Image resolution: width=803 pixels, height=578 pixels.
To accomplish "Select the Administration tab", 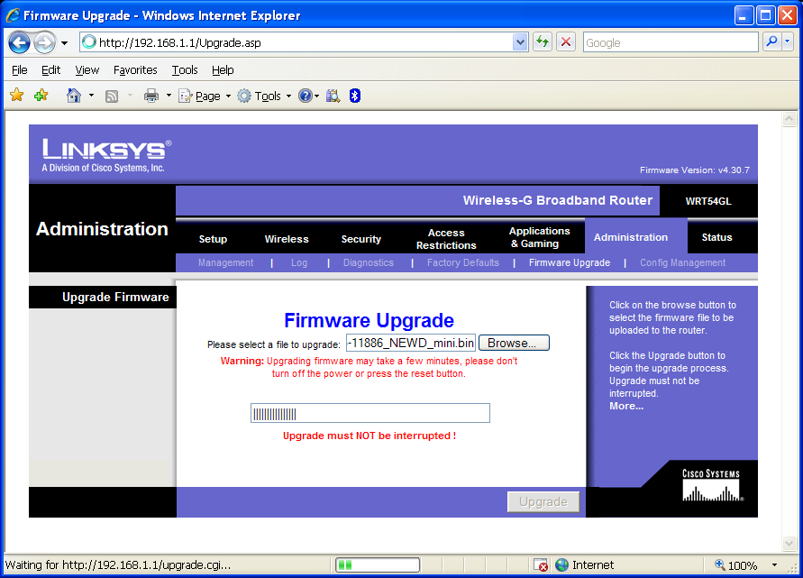I will click(631, 237).
